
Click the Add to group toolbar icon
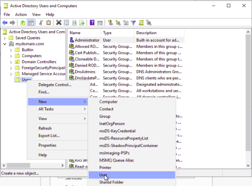pyautogui.click(x=149, y=23)
